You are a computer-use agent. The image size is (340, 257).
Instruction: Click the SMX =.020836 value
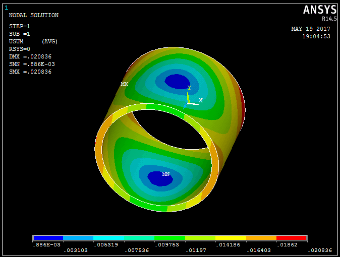(x=30, y=72)
